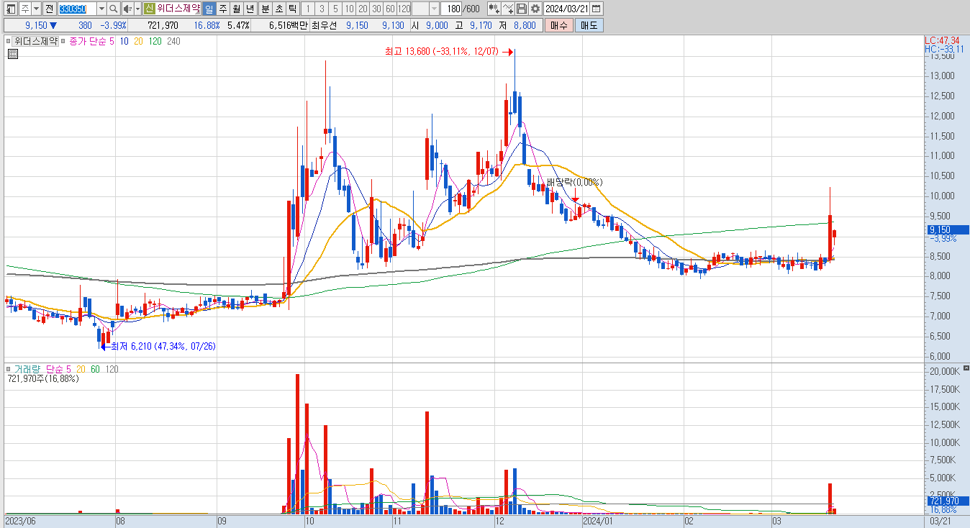
Task: Open chart settings gear icon
Action: pos(535,9)
